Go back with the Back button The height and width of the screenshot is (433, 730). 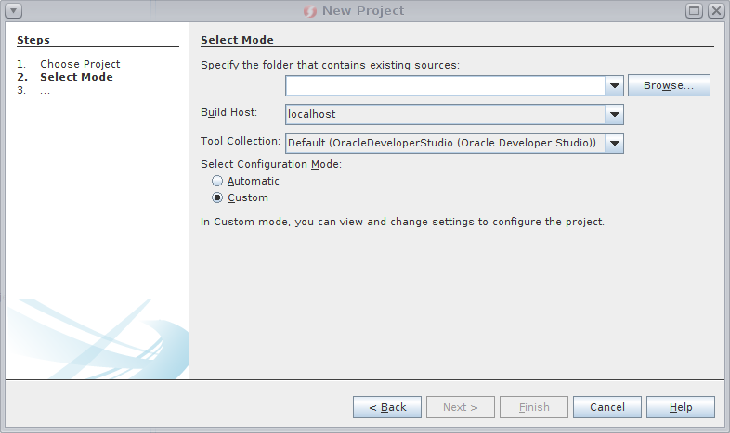(387, 407)
